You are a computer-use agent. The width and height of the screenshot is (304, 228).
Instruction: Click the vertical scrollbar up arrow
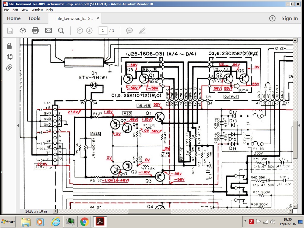tap(295, 40)
